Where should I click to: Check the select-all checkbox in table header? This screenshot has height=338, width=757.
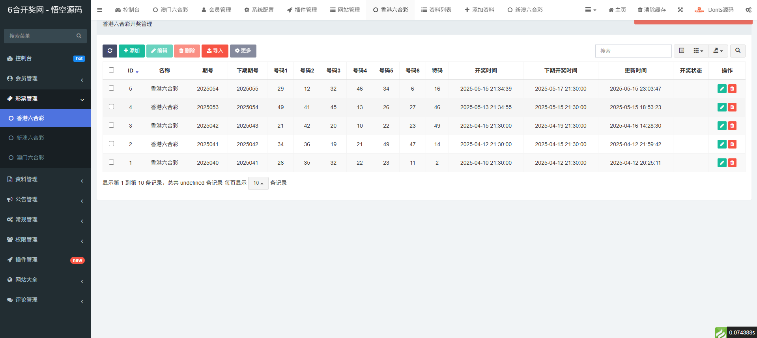(x=111, y=70)
